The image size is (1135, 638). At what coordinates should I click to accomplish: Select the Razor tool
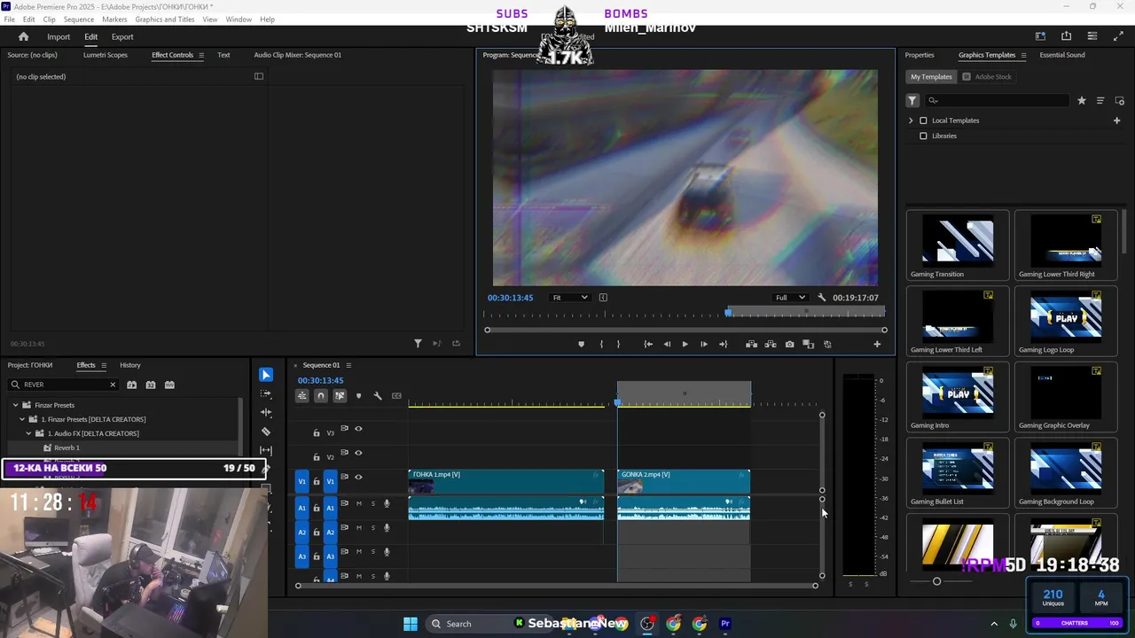click(266, 432)
